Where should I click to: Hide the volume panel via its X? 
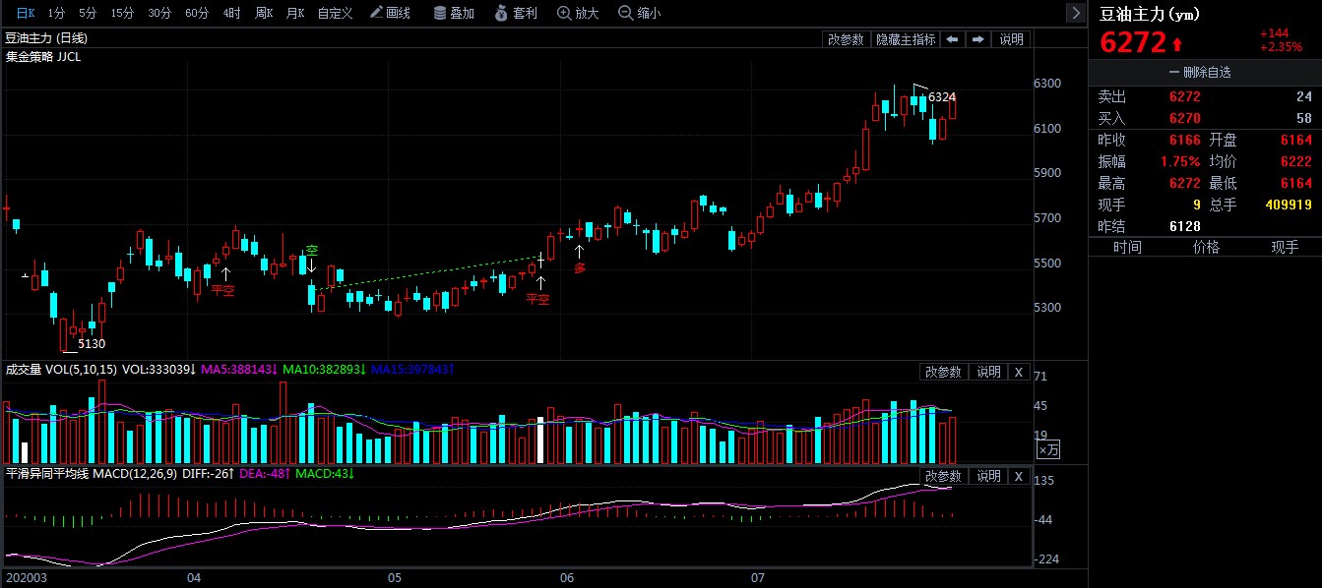pos(1018,372)
